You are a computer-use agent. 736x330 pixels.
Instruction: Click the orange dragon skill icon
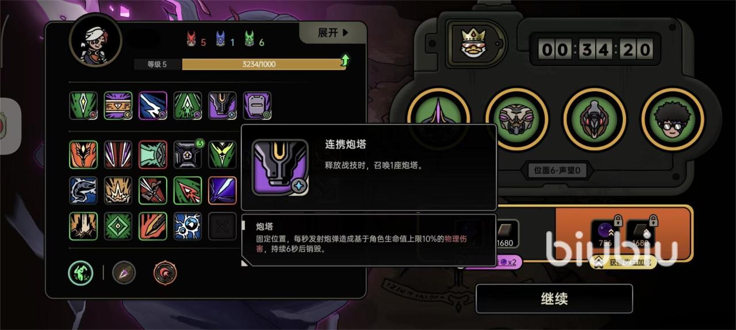pyautogui.click(x=83, y=155)
